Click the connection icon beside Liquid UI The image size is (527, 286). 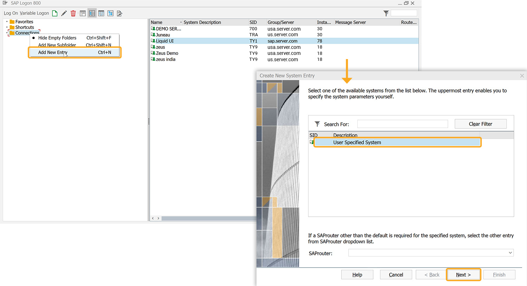click(x=153, y=41)
